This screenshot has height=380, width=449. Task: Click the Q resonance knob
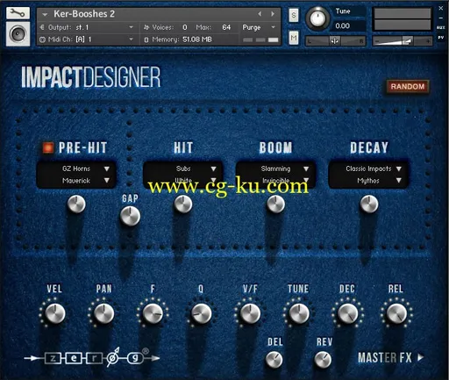tap(201, 313)
